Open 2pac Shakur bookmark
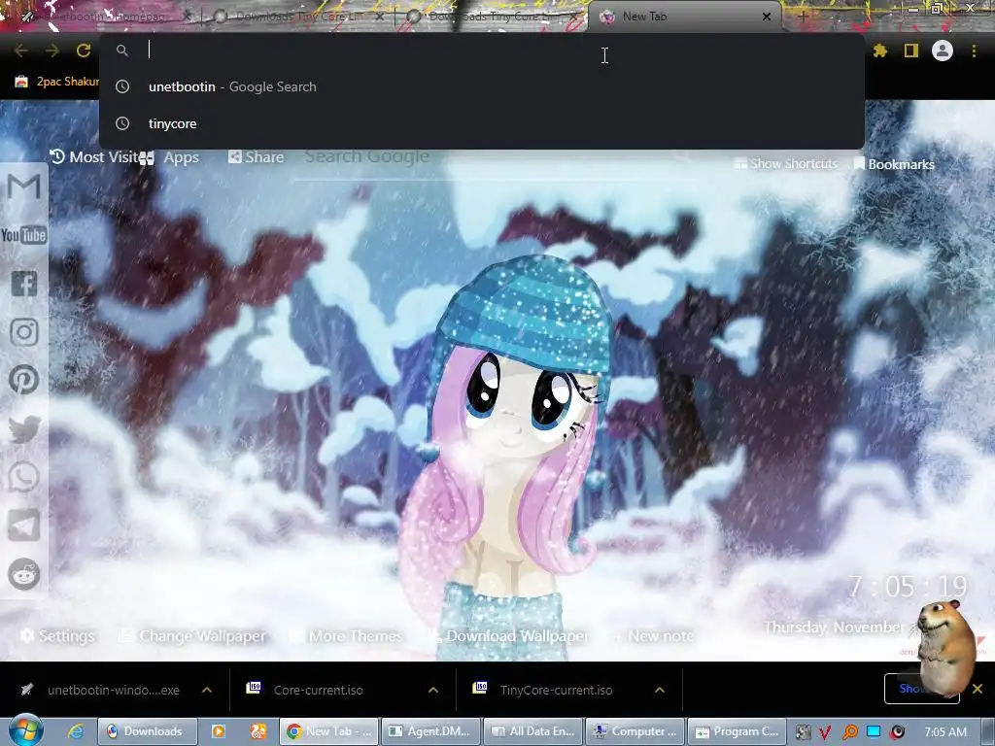 pos(57,82)
